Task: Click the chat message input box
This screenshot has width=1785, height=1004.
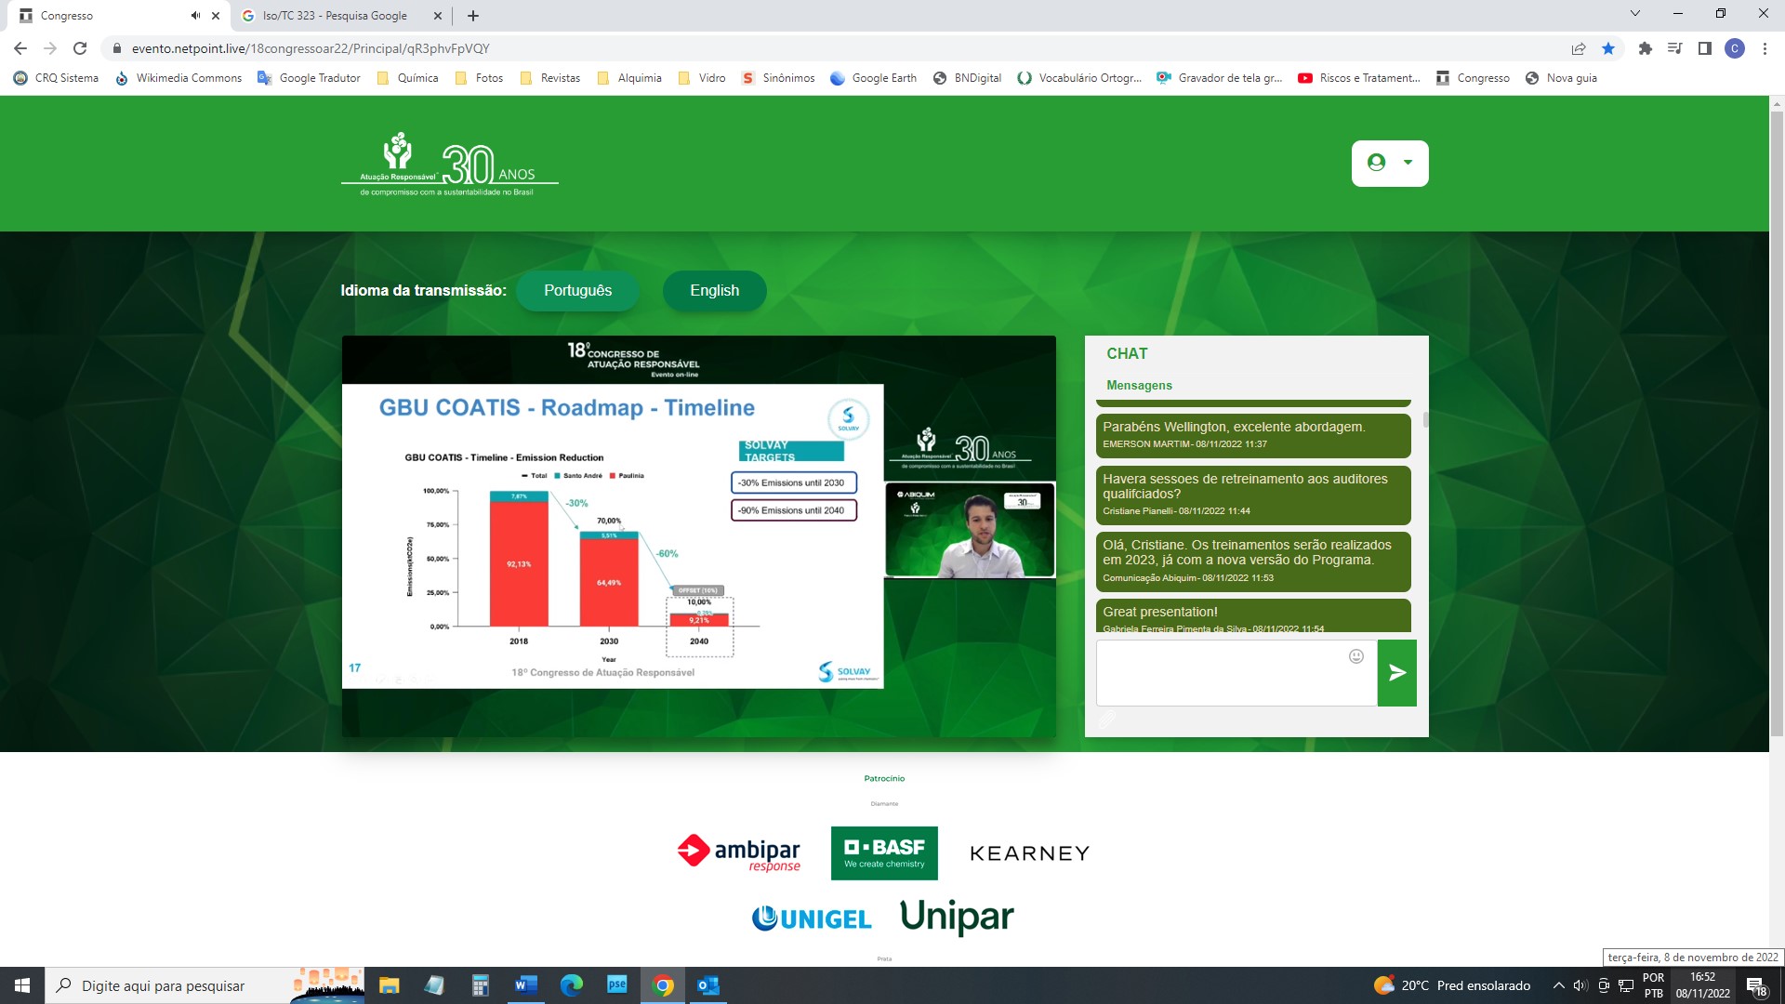Action: point(1236,673)
